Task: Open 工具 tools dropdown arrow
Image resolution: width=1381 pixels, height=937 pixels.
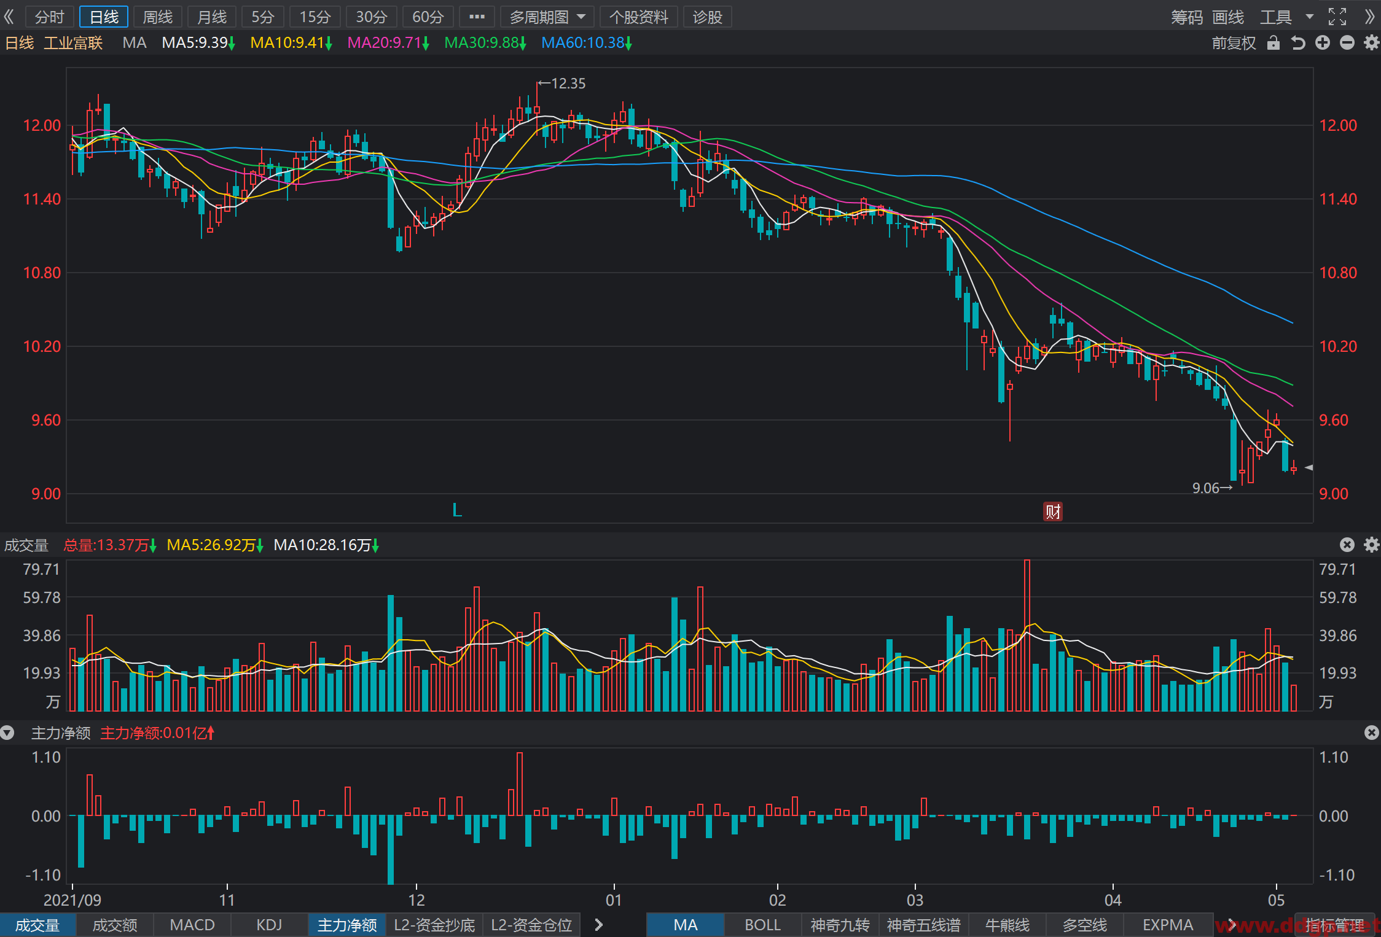Action: 1309,17
